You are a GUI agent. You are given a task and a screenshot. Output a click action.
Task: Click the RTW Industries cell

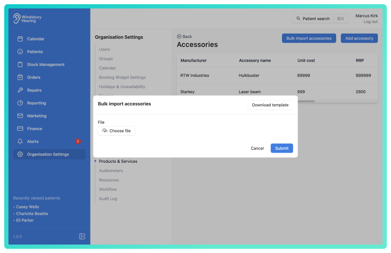pyautogui.click(x=194, y=75)
